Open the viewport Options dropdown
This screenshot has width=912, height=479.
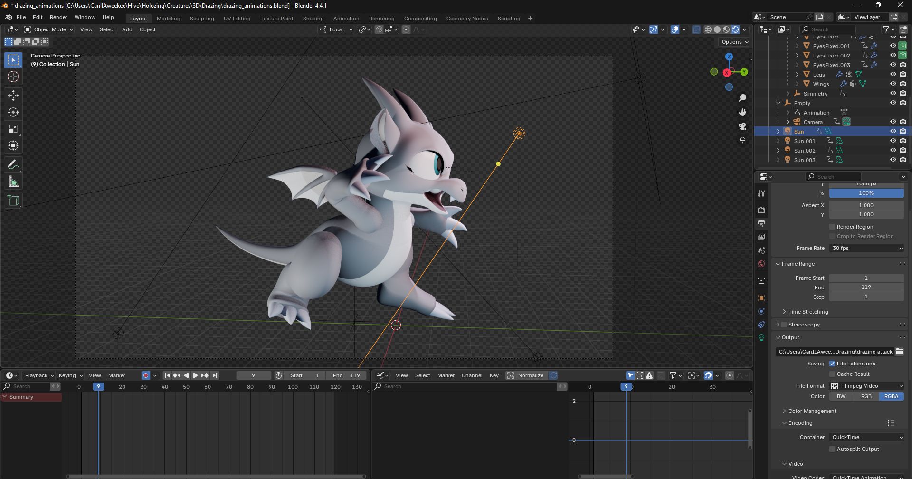pyautogui.click(x=735, y=42)
